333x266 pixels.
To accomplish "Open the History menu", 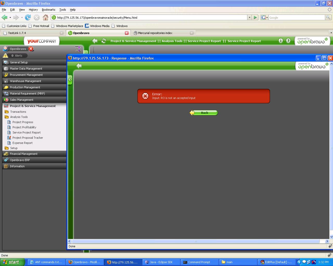I will (x=33, y=10).
